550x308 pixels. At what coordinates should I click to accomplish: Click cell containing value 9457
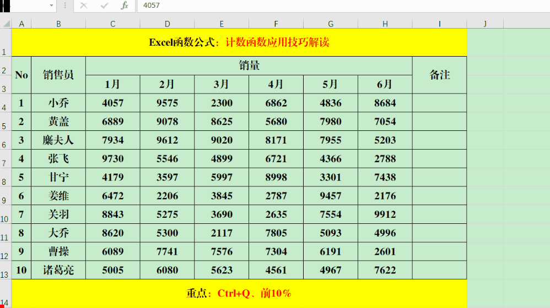tap(331, 196)
